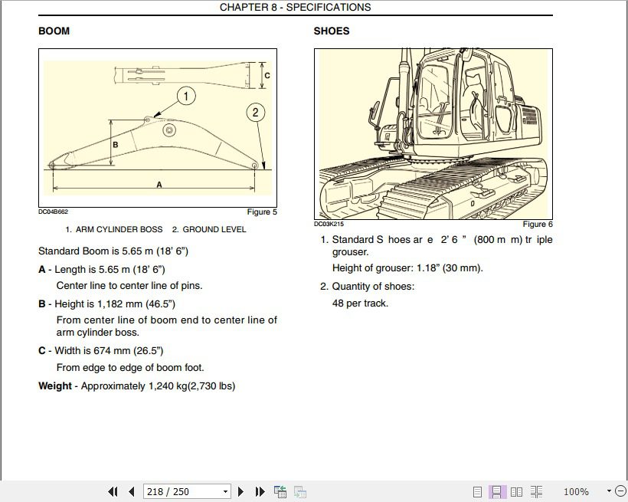Click the 'DC04B662' figure code
628x502 pixels.
point(54,212)
